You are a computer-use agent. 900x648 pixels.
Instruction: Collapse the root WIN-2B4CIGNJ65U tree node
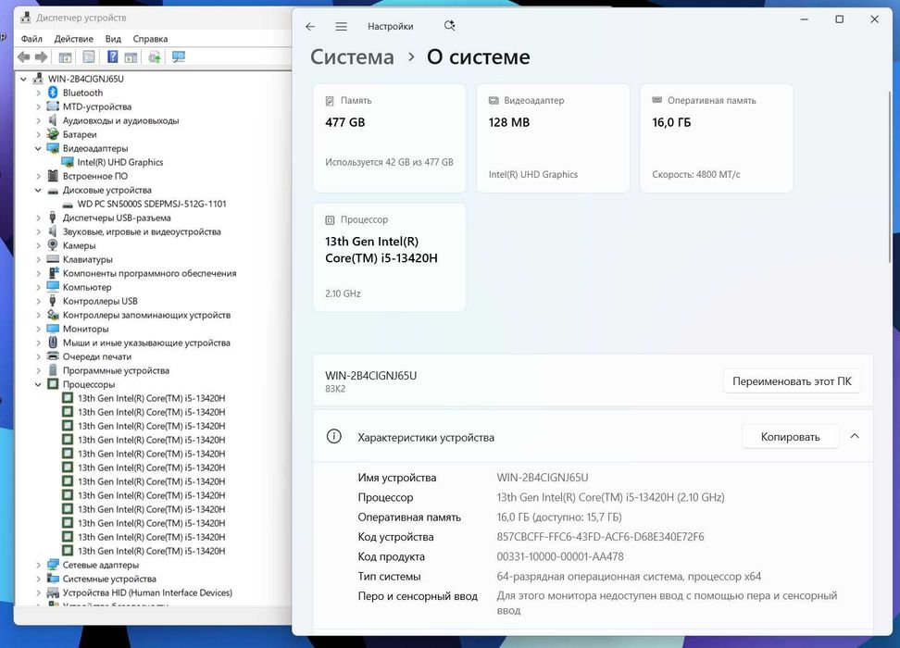pos(23,79)
